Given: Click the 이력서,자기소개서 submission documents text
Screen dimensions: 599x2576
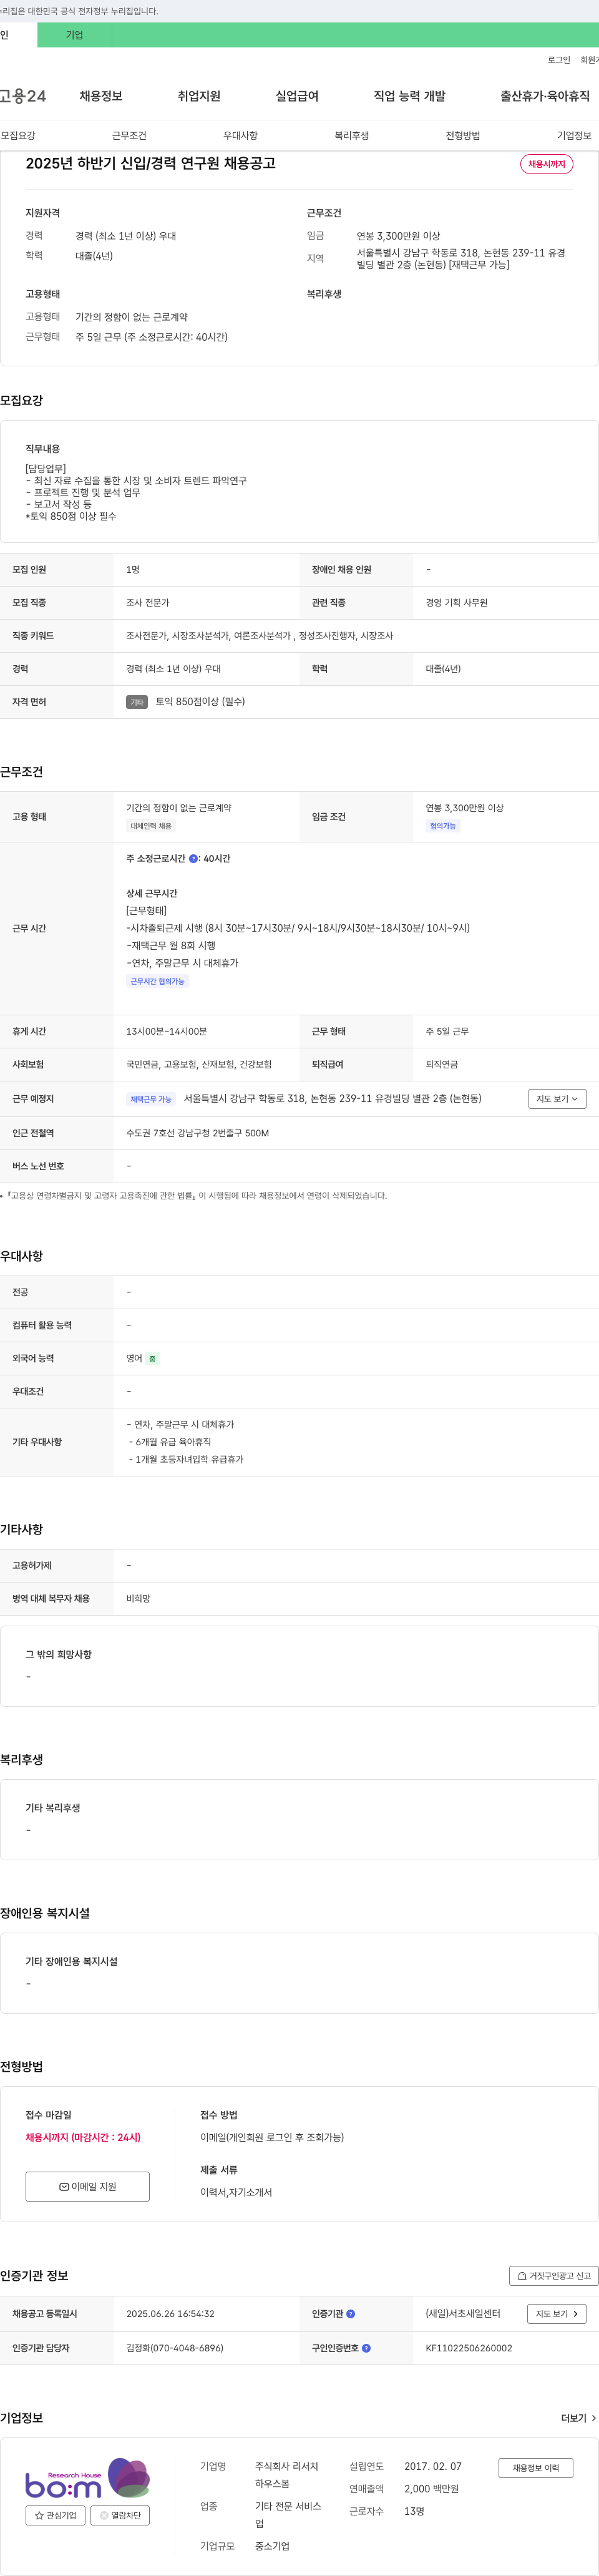Looking at the screenshot, I should coord(236,2192).
